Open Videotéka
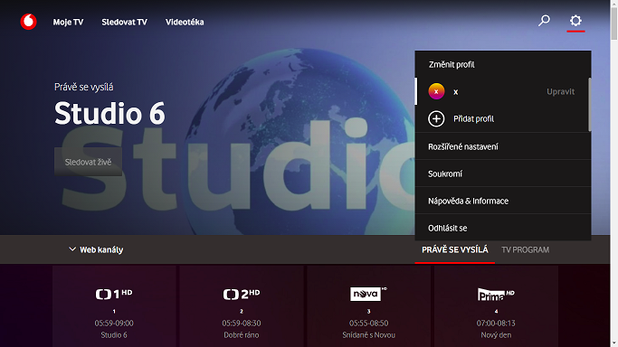This screenshot has width=618, height=347. point(185,22)
